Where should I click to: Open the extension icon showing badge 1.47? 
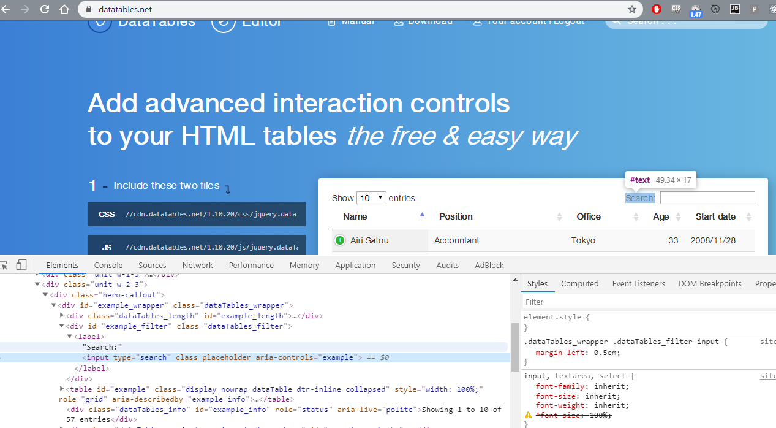(695, 10)
